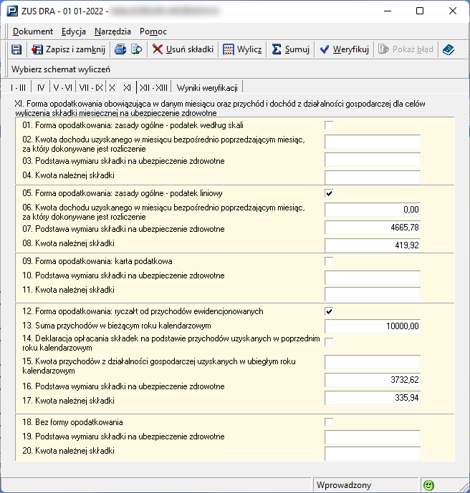Click the printer icon

point(121,49)
